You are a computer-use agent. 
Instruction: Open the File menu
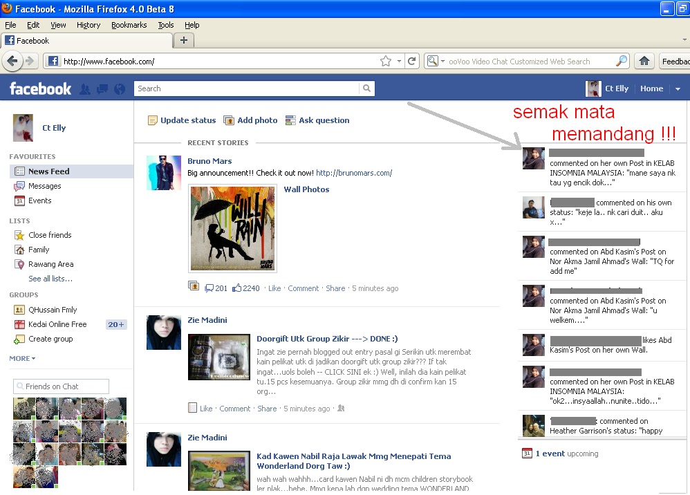click(x=10, y=25)
